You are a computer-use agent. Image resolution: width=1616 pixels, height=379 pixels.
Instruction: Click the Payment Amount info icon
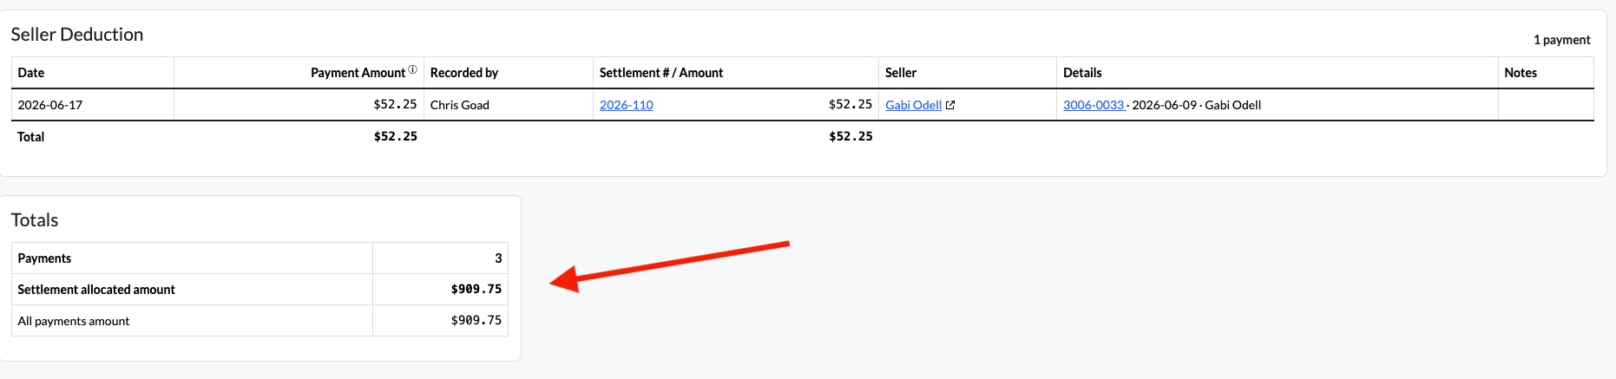click(x=413, y=70)
